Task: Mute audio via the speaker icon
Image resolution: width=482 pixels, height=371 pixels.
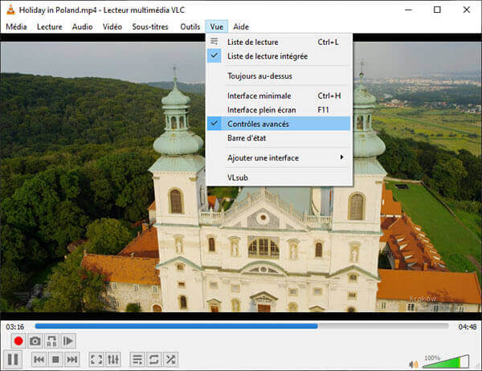Action: coord(414,364)
